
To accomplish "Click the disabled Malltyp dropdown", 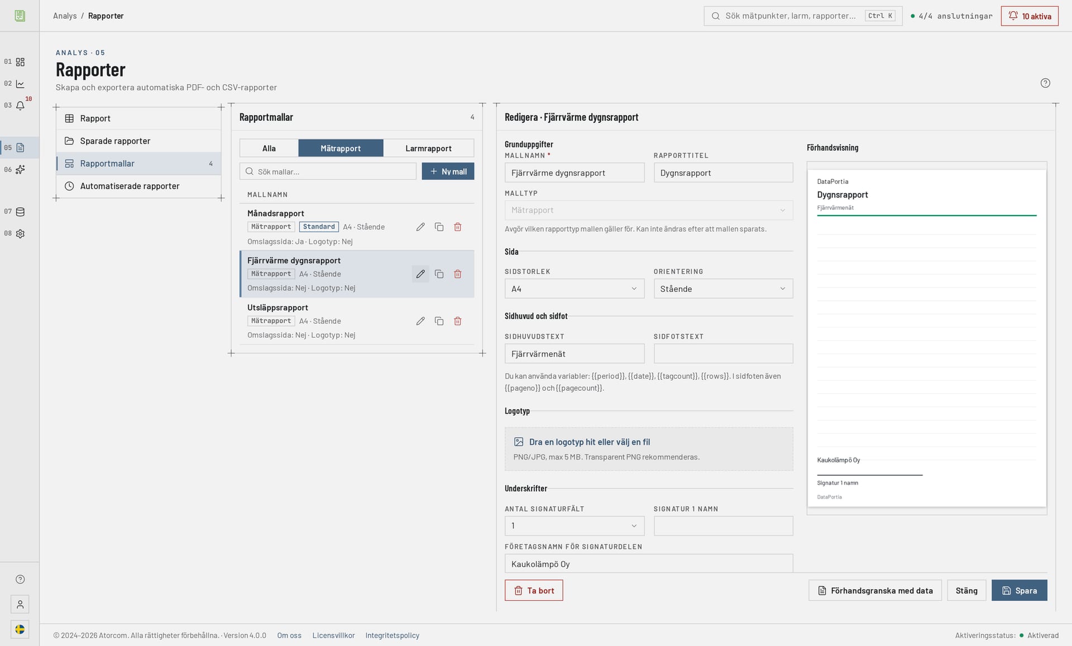I will 649,210.
